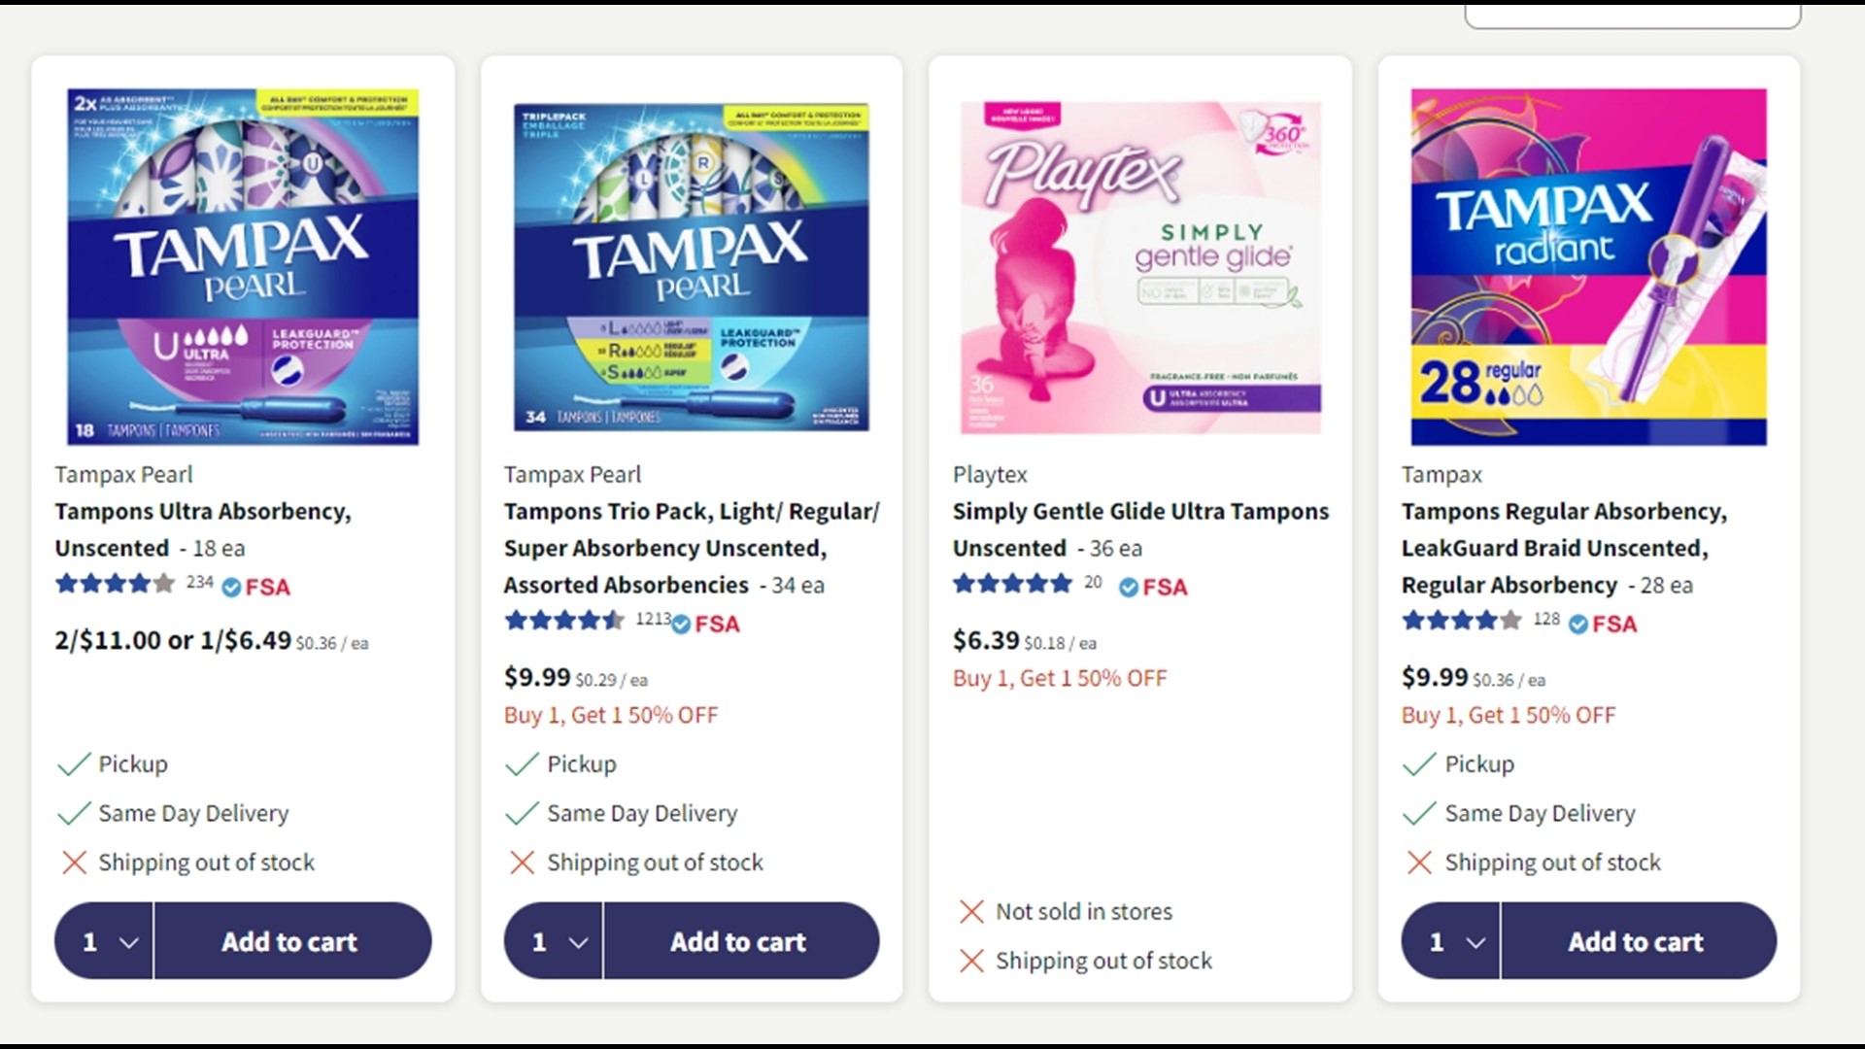Click the Same Day Delivery checkmark on Tampax Radiant
Viewport: 1865px width, 1049px height.
pos(1420,813)
